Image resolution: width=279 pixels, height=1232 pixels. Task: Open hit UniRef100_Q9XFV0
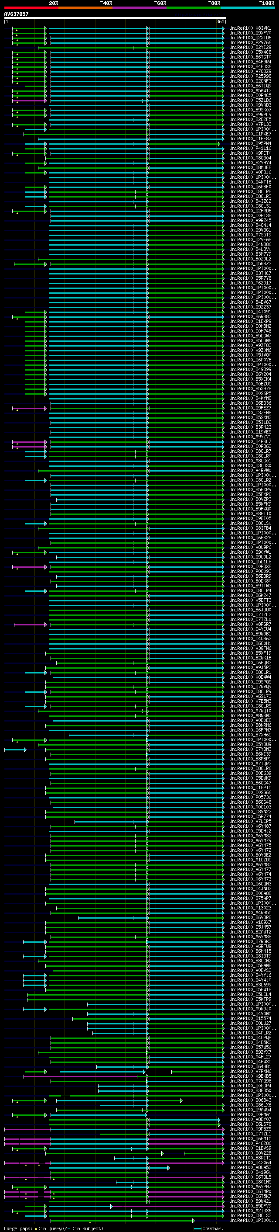tap(250, 33)
